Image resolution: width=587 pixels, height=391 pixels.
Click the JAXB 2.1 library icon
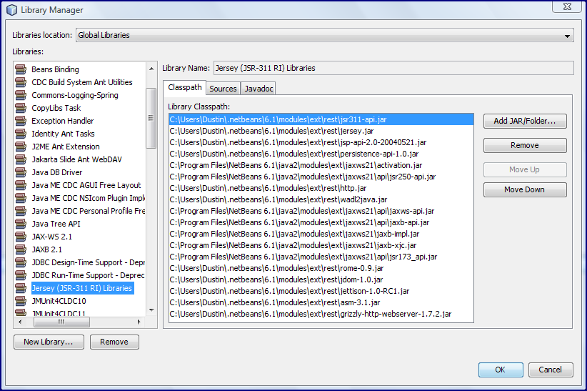[x=21, y=249]
